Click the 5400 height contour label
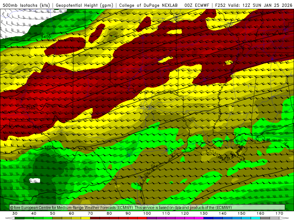294x220 pixels. coord(46,37)
